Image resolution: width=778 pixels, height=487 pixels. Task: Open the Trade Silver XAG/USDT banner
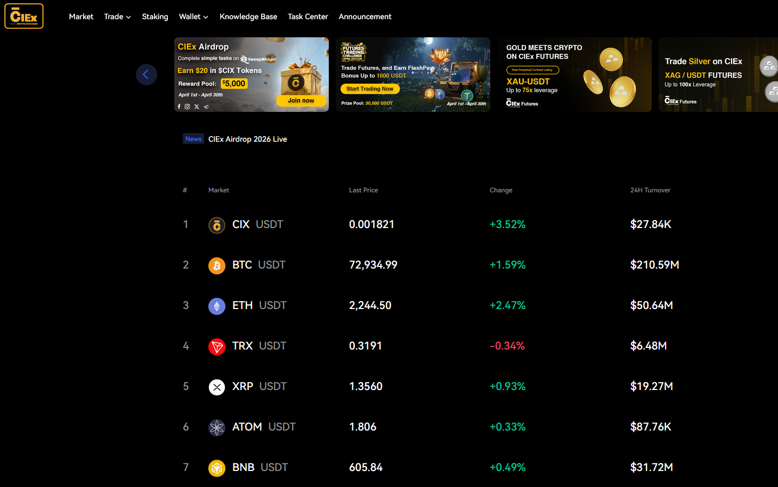(718, 75)
